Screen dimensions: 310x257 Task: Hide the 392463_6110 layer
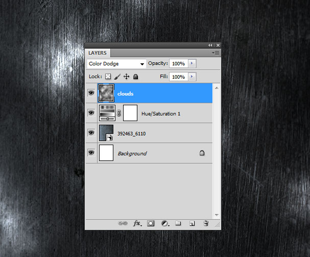click(x=91, y=132)
